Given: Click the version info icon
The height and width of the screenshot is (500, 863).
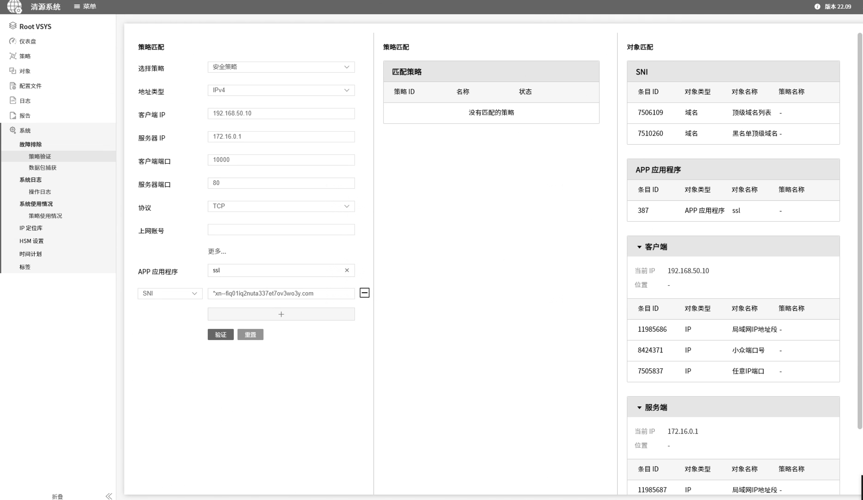Looking at the screenshot, I should [x=817, y=7].
